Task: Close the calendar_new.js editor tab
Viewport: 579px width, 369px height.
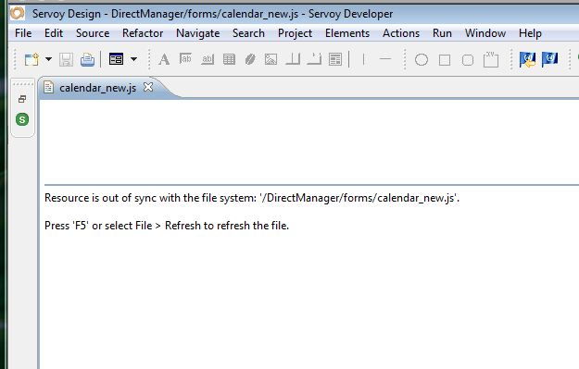Action: tap(148, 87)
